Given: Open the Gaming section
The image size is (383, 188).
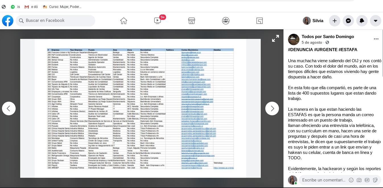Looking at the screenshot, I should click(x=260, y=21).
